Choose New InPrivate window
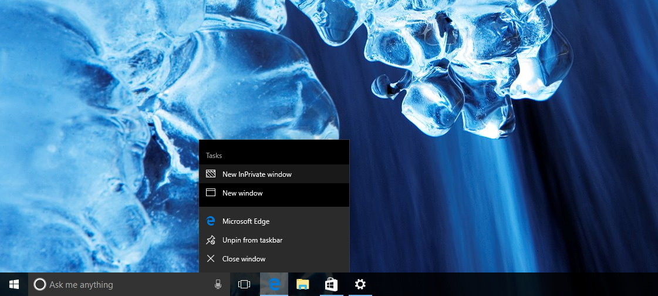The width and height of the screenshot is (658, 296). click(x=274, y=174)
